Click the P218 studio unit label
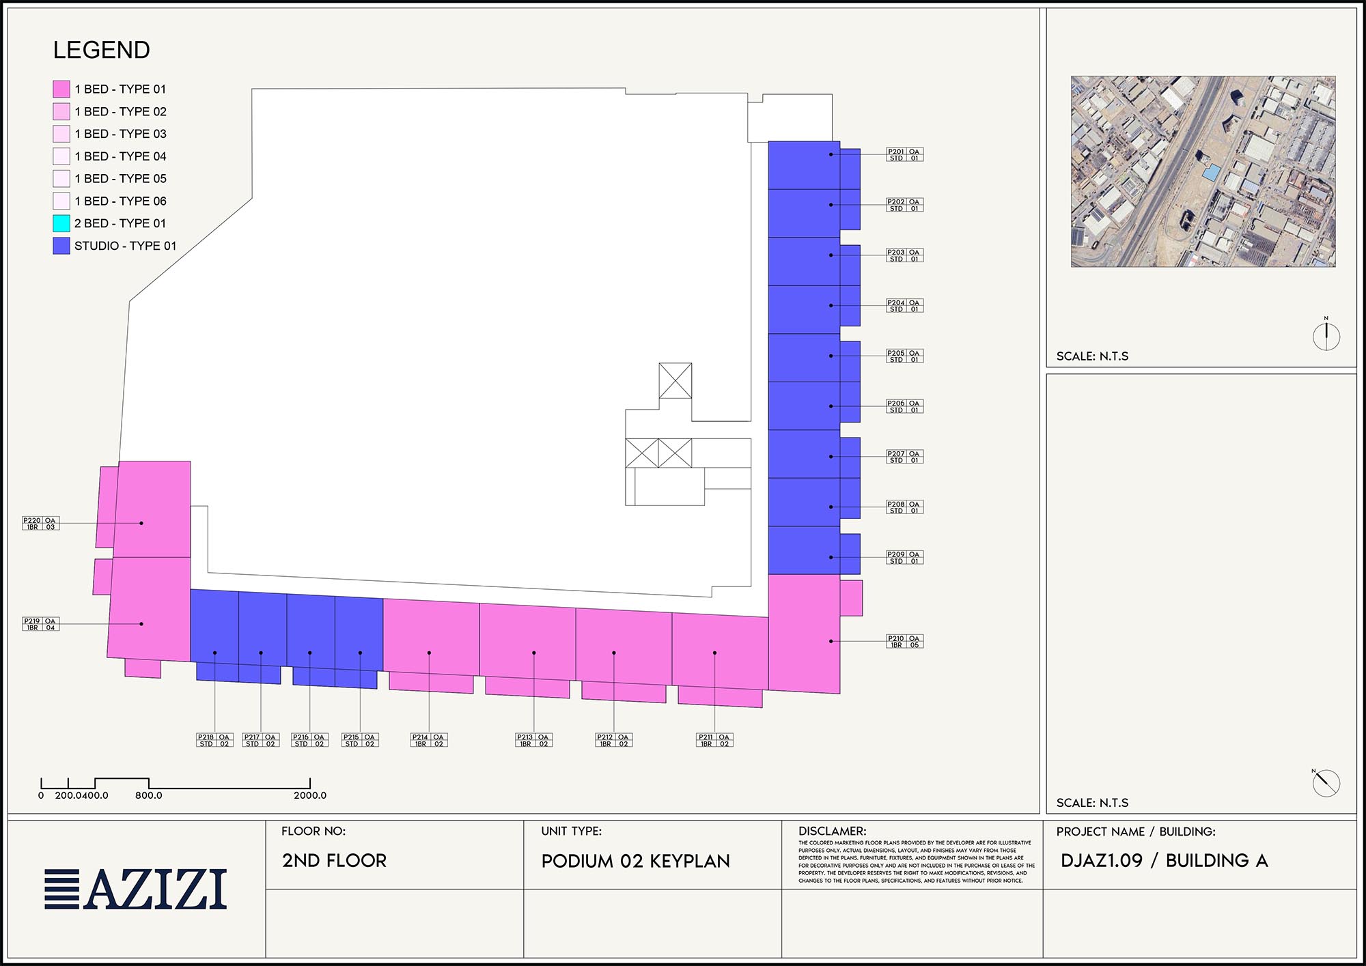 (214, 741)
